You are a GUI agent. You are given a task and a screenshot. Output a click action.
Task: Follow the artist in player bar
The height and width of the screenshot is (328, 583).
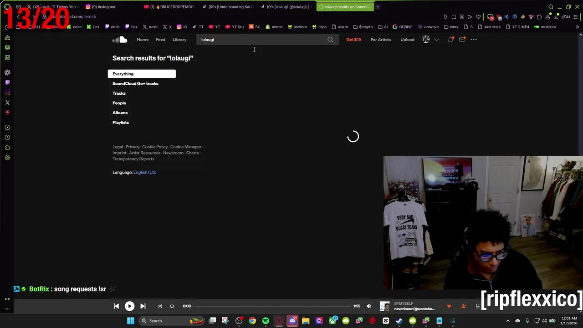[x=463, y=306]
